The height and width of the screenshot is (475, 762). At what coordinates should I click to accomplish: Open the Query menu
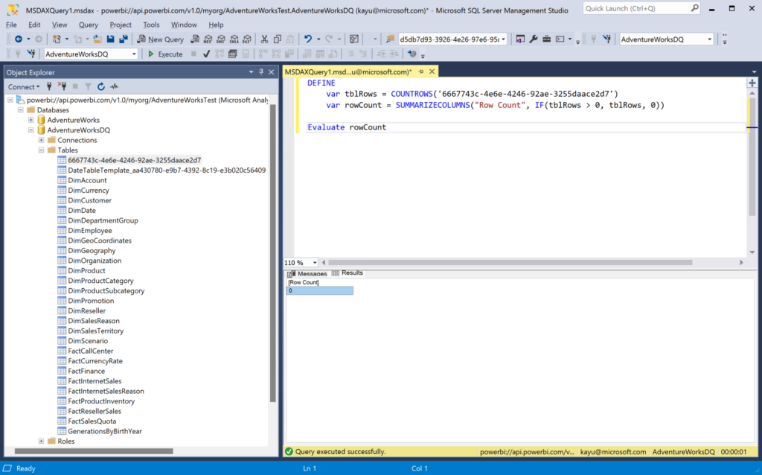pos(88,25)
